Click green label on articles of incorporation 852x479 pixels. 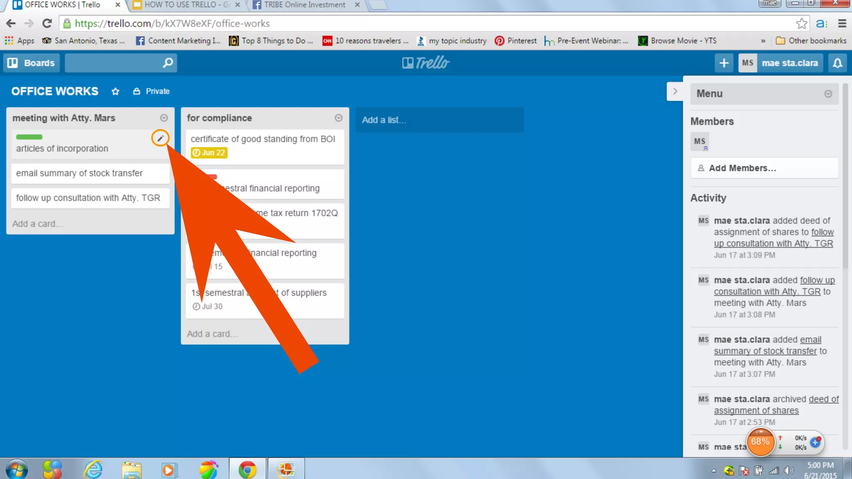pyautogui.click(x=29, y=137)
